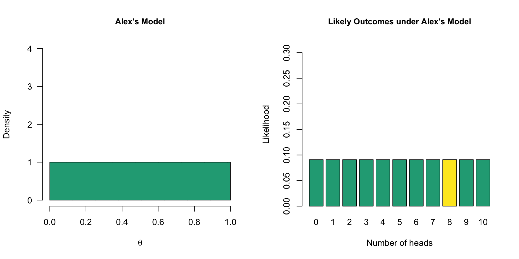This screenshot has height=259, width=519.
Task: Click the "Likely Outcomes under Alex's Model" title
Action: click(x=400, y=22)
